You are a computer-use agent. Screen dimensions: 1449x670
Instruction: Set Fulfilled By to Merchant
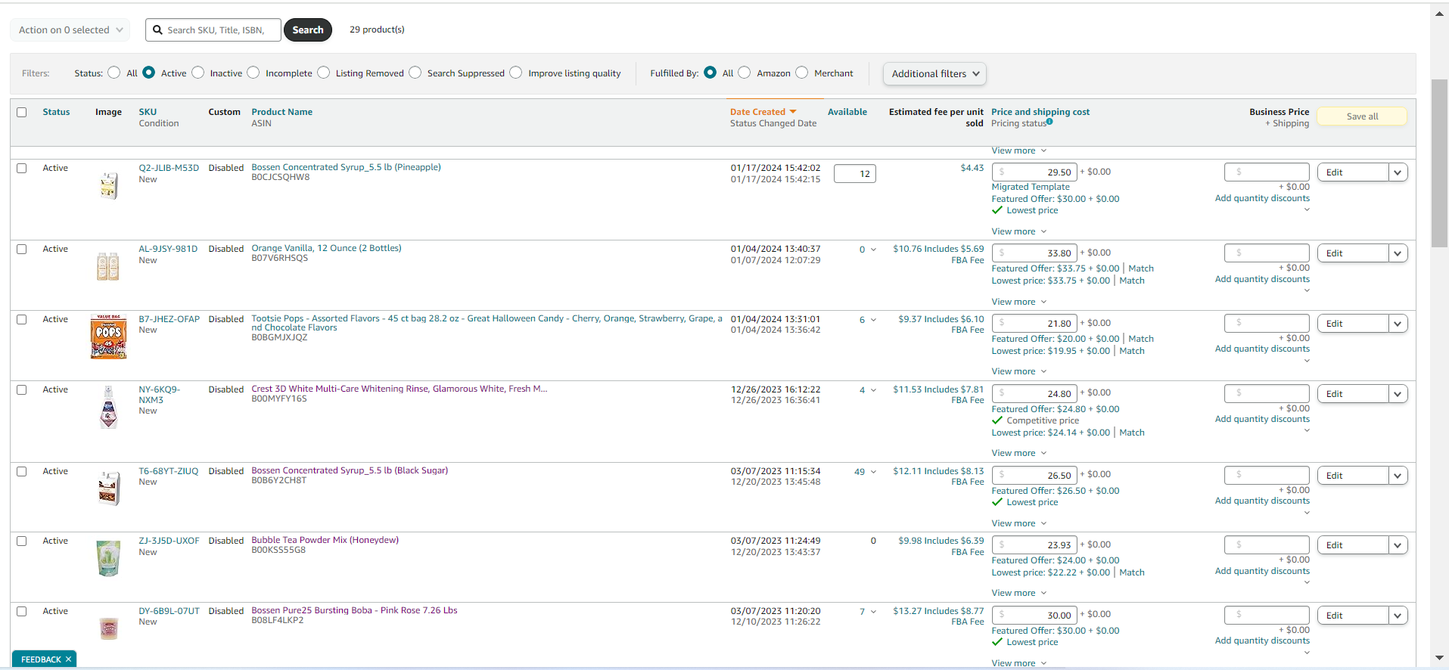tap(802, 73)
